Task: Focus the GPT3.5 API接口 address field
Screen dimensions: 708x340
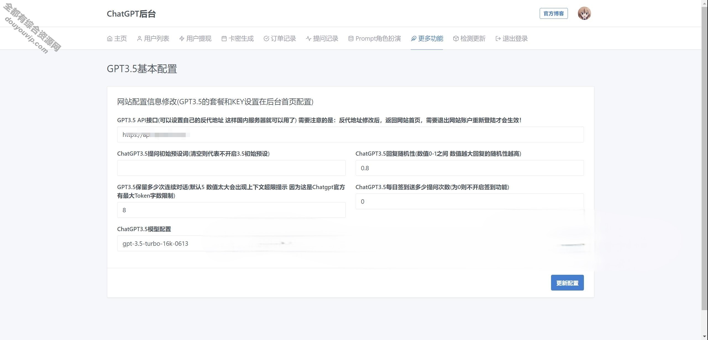Action: click(x=350, y=134)
